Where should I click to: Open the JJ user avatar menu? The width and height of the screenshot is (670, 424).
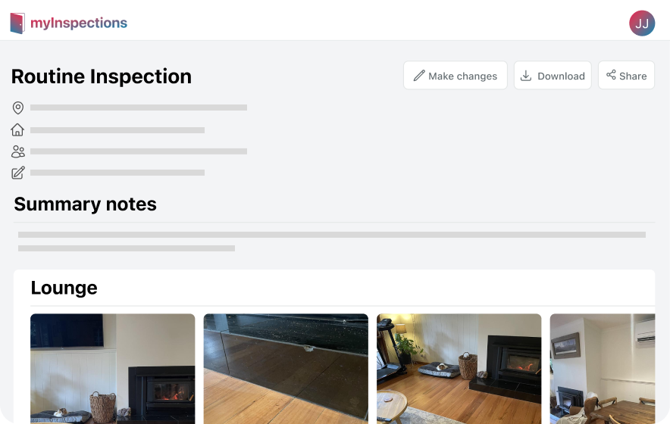pyautogui.click(x=642, y=23)
